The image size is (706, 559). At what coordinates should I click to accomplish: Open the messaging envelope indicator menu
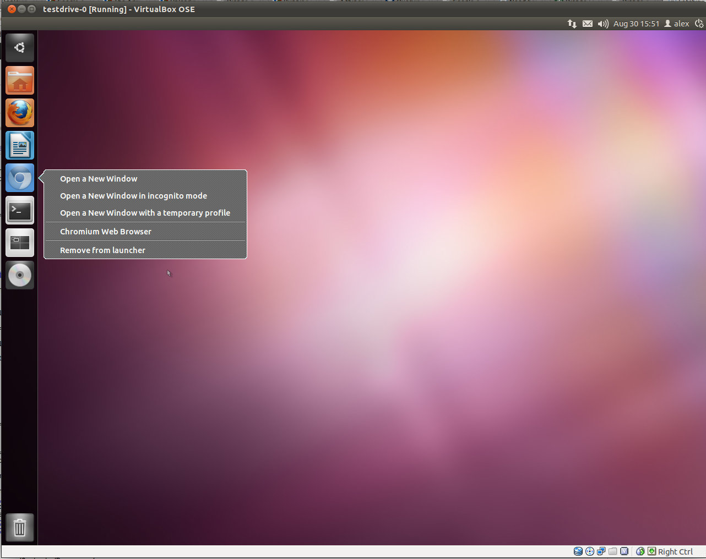tap(588, 24)
